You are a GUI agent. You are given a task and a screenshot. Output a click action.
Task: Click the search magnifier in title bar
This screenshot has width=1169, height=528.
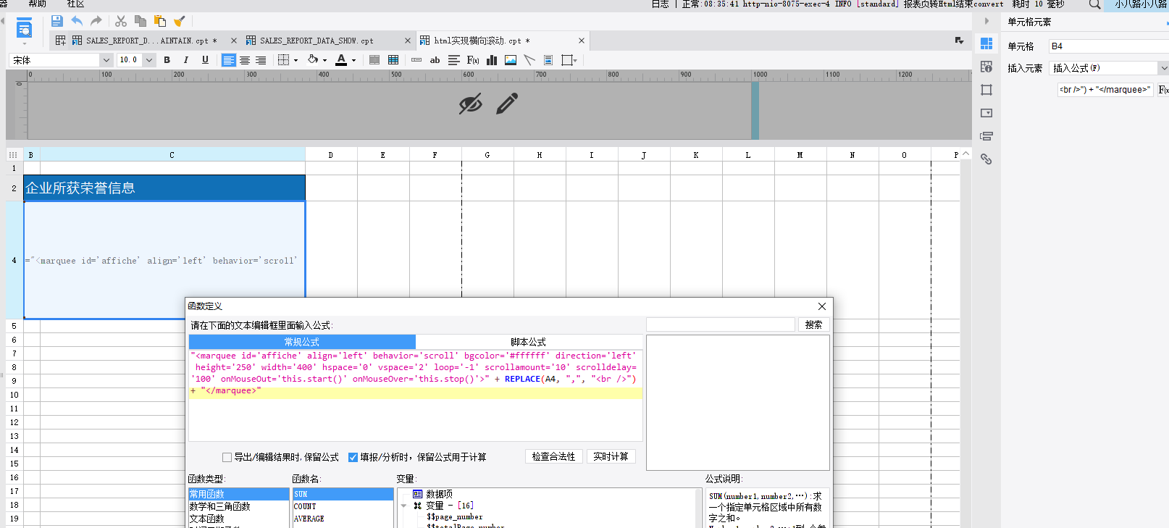1095,4
